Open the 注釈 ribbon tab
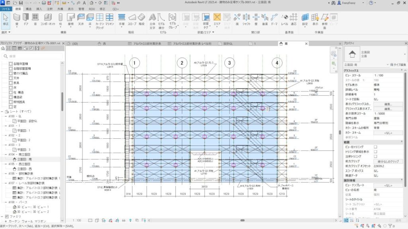Image resolution: width=408 pixels, height=229 pixels. point(50,8)
